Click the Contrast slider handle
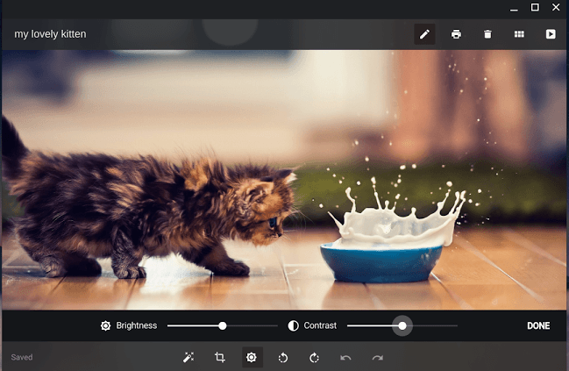 point(402,325)
